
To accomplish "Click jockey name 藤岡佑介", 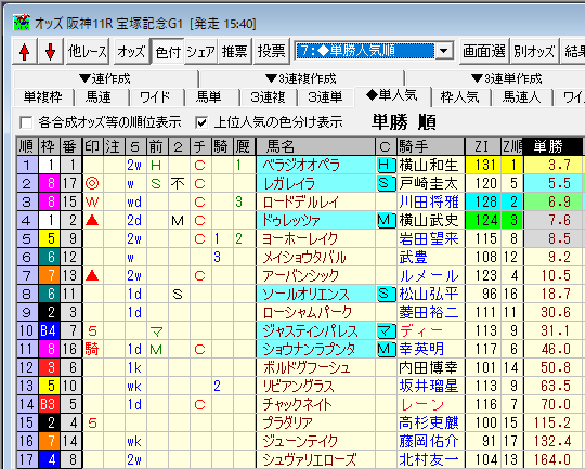I will [428, 441].
